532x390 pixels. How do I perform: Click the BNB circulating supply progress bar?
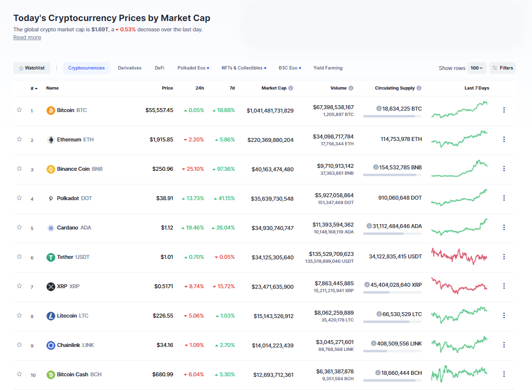coord(392,175)
